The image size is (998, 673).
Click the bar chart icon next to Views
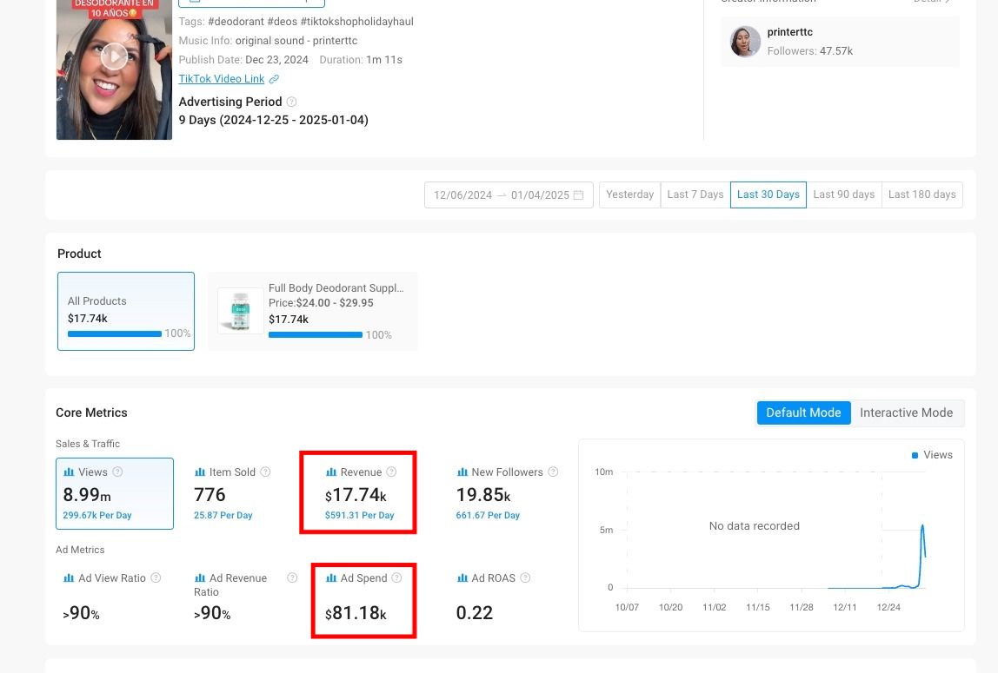pos(69,472)
